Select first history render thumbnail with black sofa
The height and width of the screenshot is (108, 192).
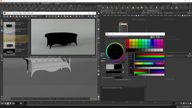pyautogui.click(x=9, y=25)
